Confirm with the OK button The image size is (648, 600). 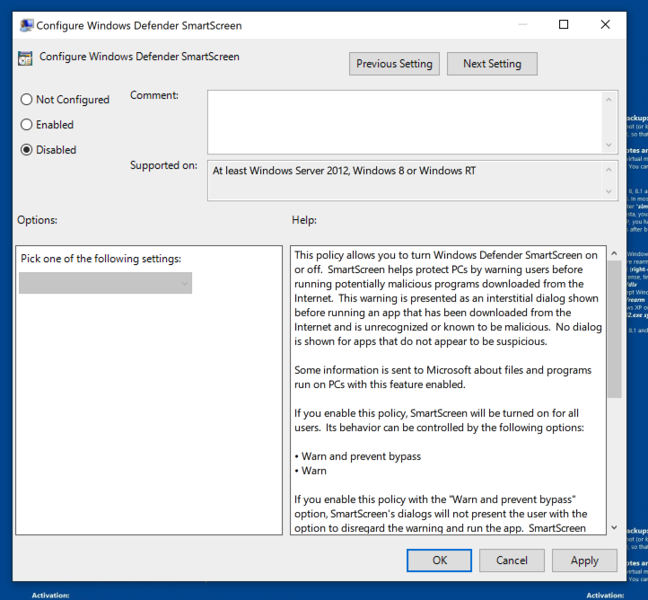coord(439,560)
